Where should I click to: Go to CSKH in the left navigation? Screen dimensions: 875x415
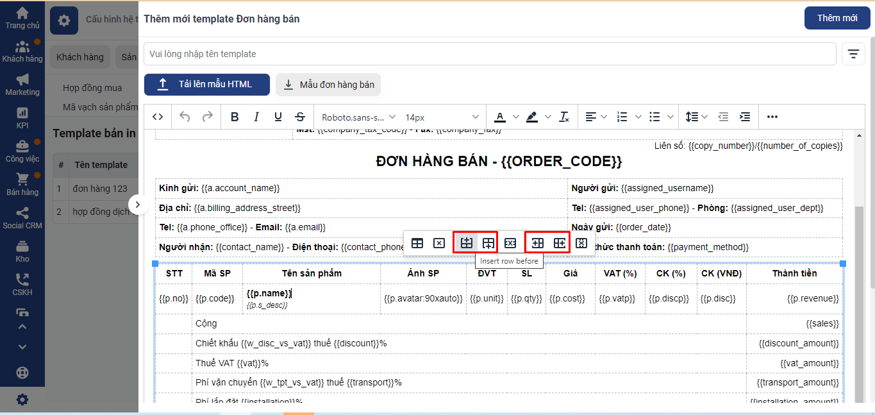[x=22, y=284]
